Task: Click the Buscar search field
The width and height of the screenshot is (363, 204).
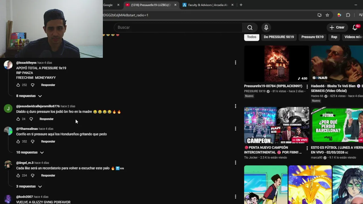Action: click(178, 27)
